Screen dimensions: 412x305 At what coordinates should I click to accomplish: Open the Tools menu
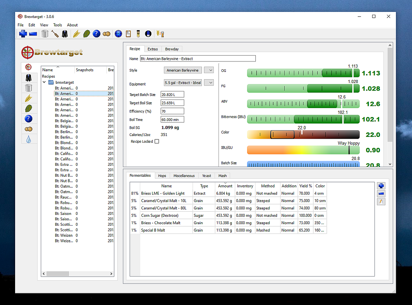click(x=58, y=25)
